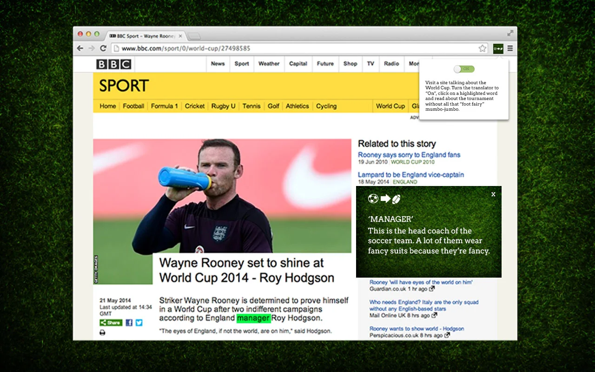Bookmark page with star icon

[x=483, y=48]
